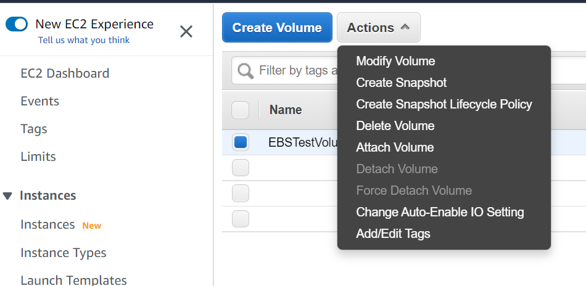Uncheck the EBSTestVolume row checkbox

[x=241, y=142]
